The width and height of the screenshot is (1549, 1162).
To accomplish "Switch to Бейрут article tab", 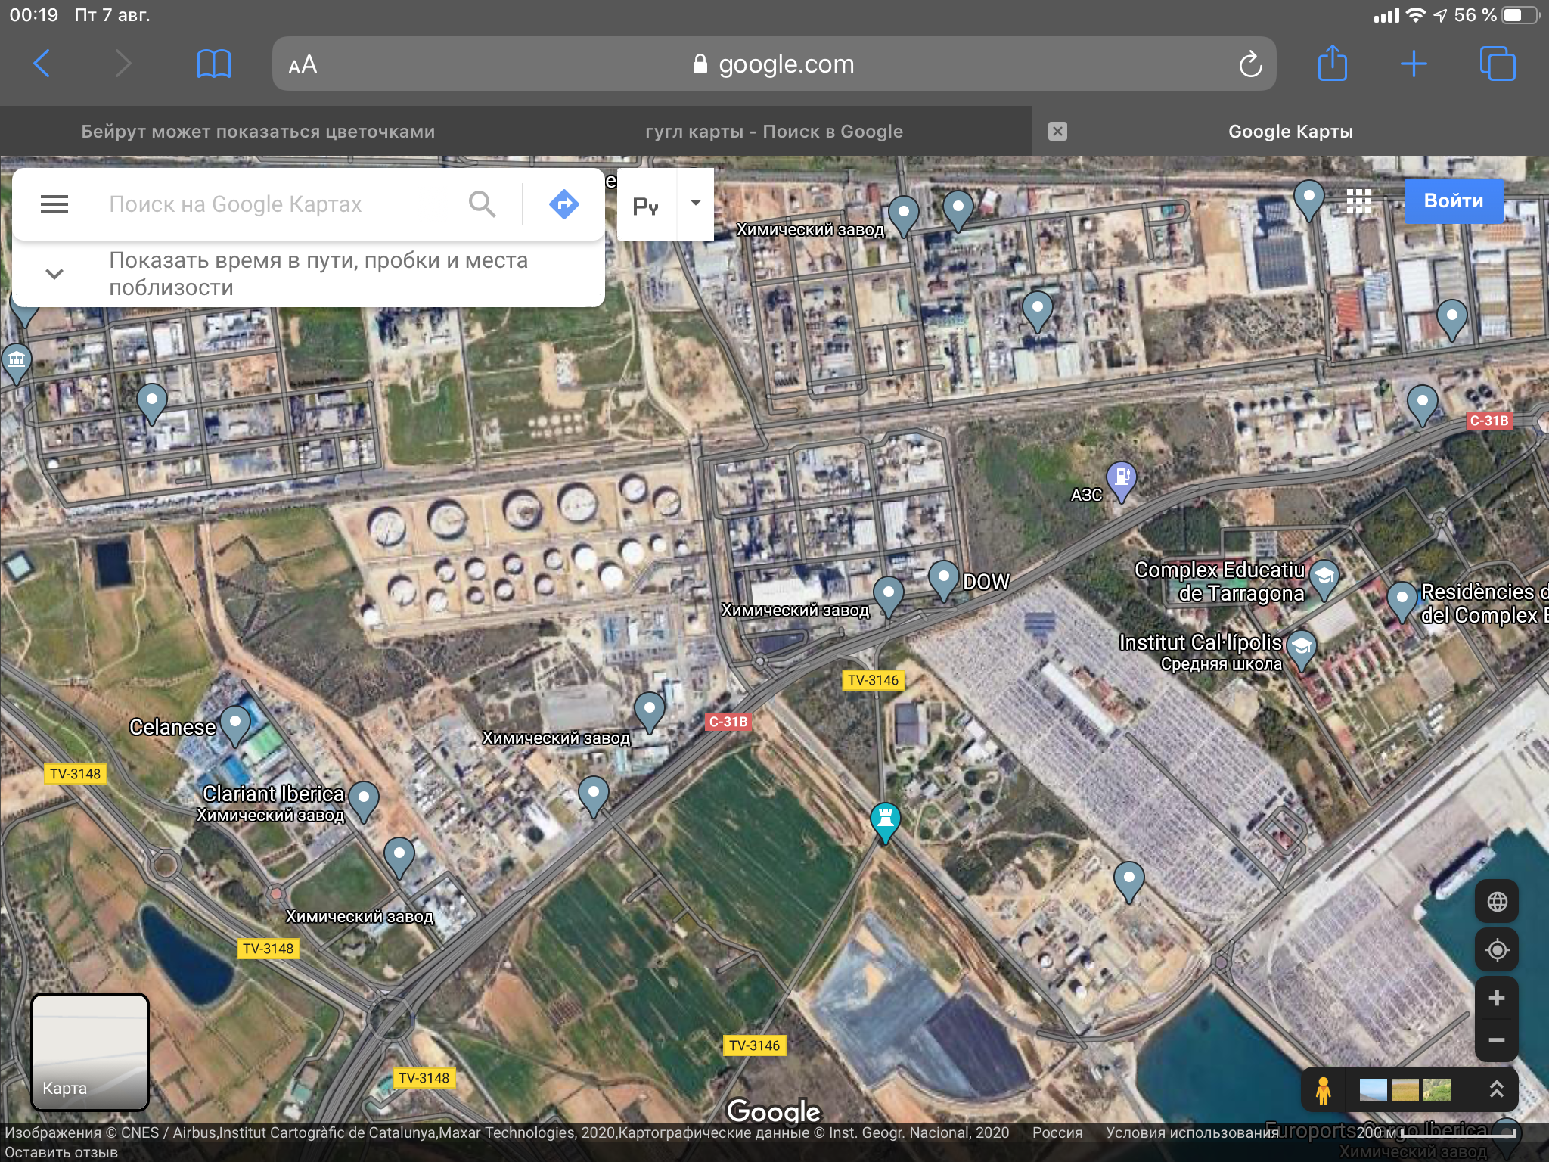I will 258,132.
